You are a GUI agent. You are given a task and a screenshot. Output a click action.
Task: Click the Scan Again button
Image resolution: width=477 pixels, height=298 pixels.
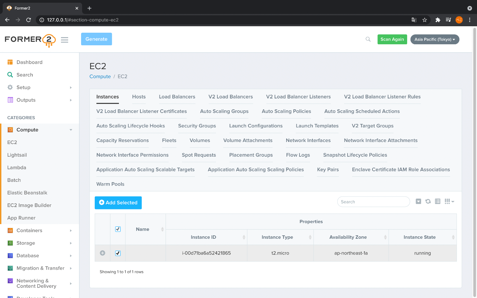(392, 39)
